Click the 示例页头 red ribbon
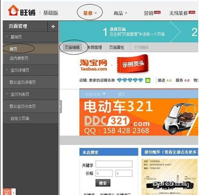The image size is (199, 195). point(133,64)
